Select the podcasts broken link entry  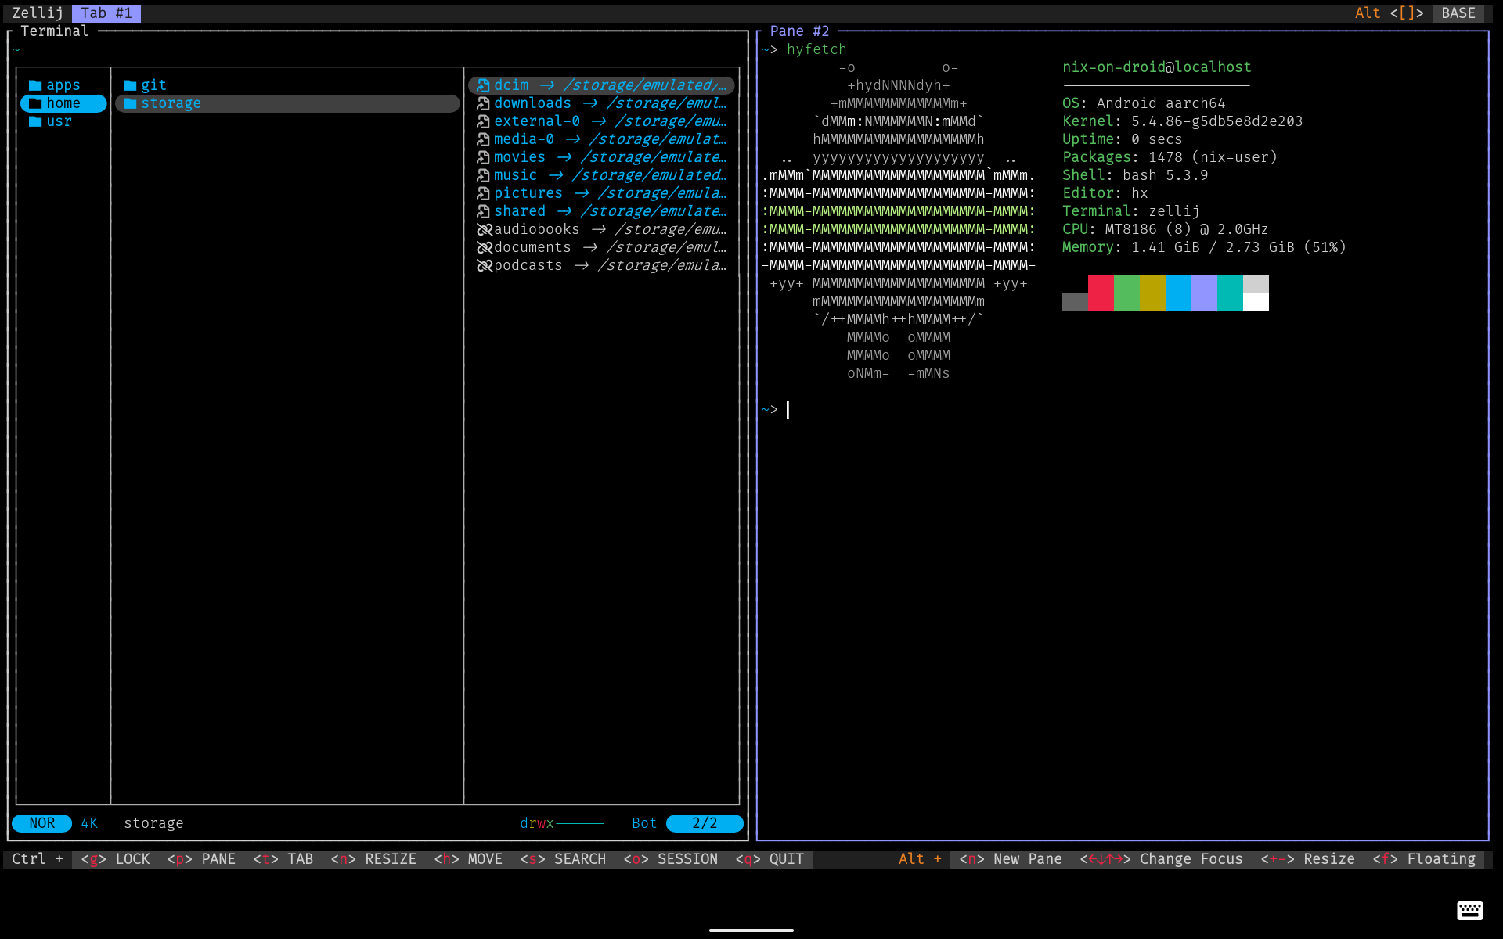click(601, 265)
